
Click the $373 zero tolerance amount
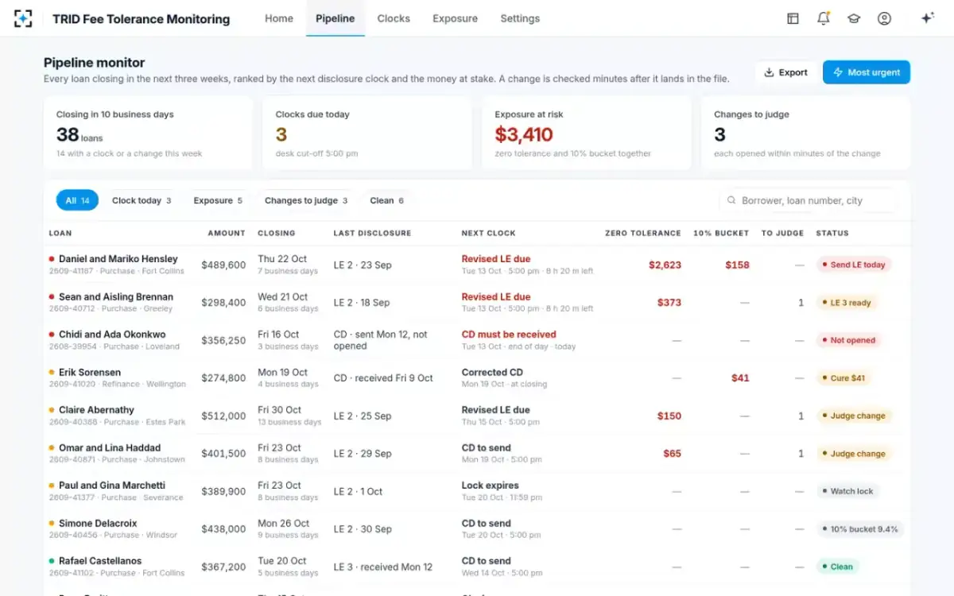tap(669, 303)
